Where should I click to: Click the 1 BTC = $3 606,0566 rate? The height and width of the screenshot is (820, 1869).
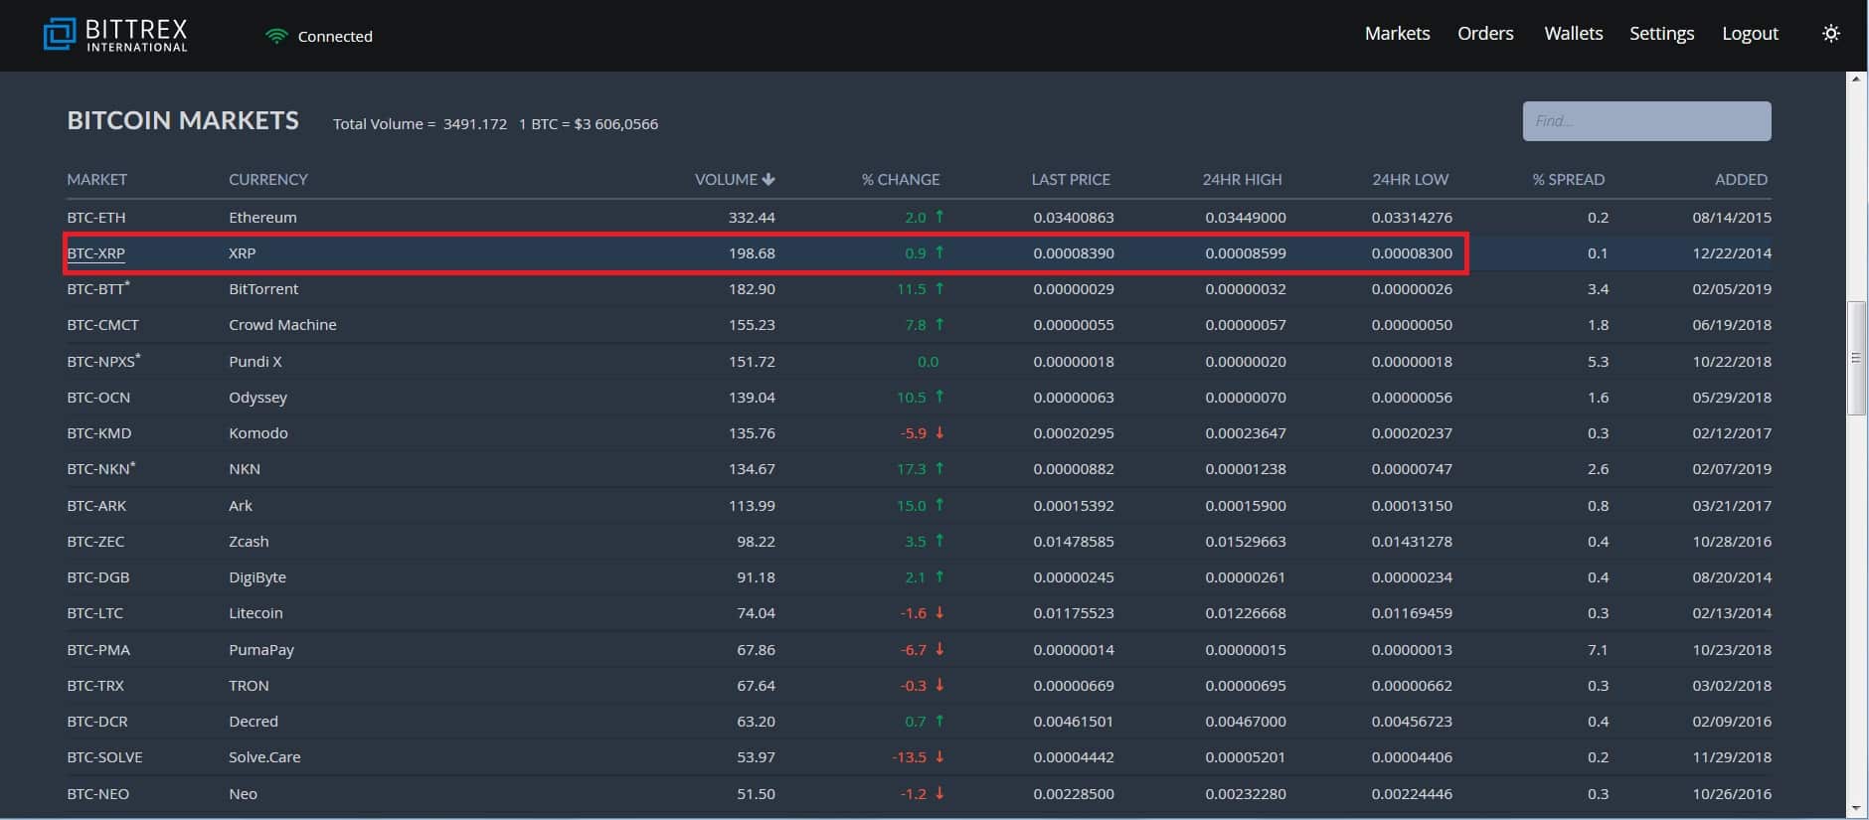pyautogui.click(x=589, y=124)
